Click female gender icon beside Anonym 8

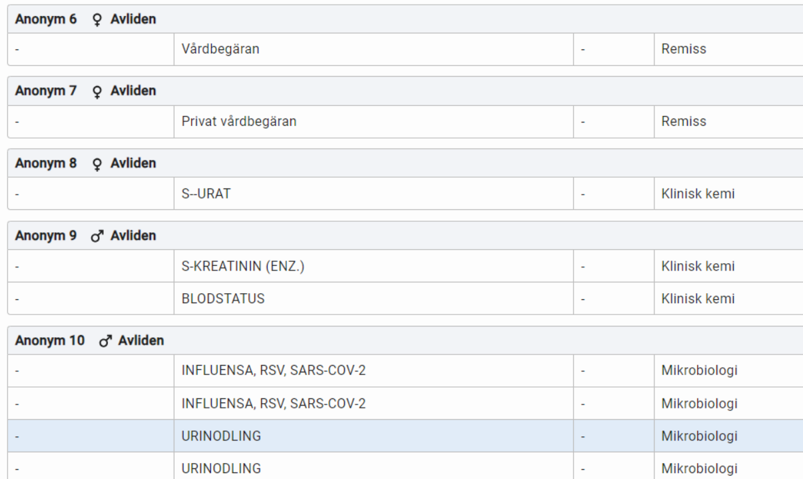97,164
